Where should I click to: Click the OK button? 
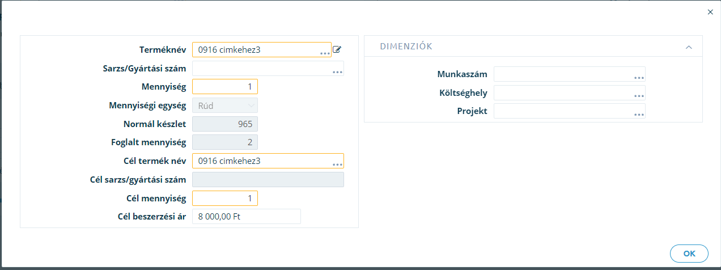click(x=689, y=254)
